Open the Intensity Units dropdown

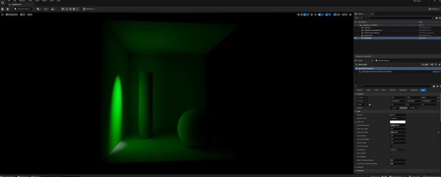pyautogui.click(x=397, y=118)
